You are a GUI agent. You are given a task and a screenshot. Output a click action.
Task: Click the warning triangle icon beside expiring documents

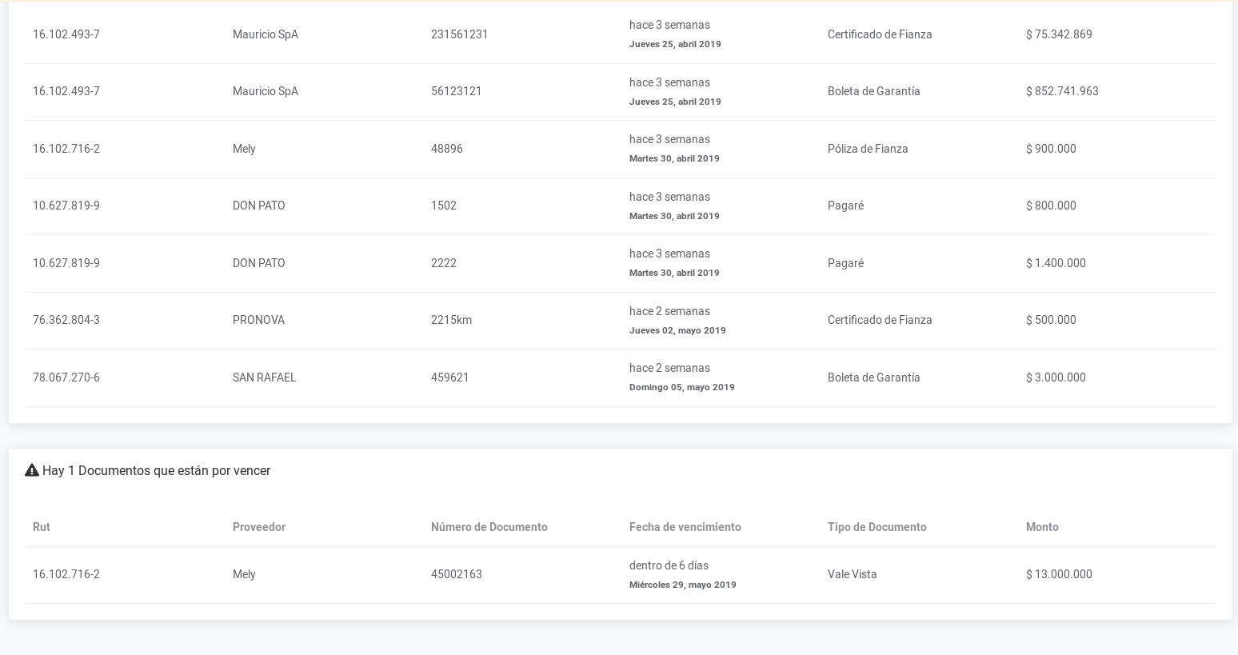click(32, 470)
